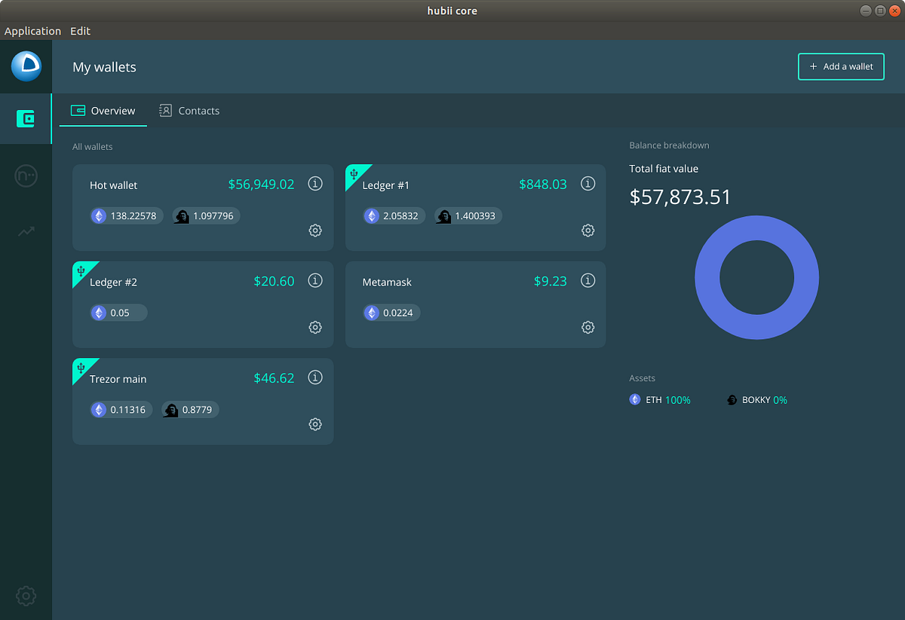This screenshot has height=620, width=905.
Task: Open Metamask settings gear
Action: coord(587,327)
